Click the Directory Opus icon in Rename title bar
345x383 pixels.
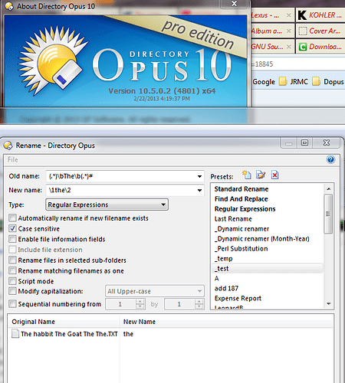click(8, 146)
